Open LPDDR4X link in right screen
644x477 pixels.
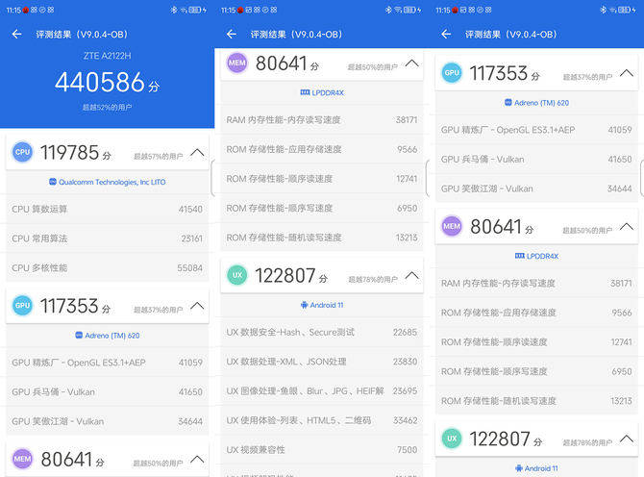536,256
